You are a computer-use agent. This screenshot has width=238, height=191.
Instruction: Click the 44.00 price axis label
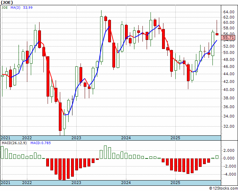pyautogui.click(x=229, y=74)
